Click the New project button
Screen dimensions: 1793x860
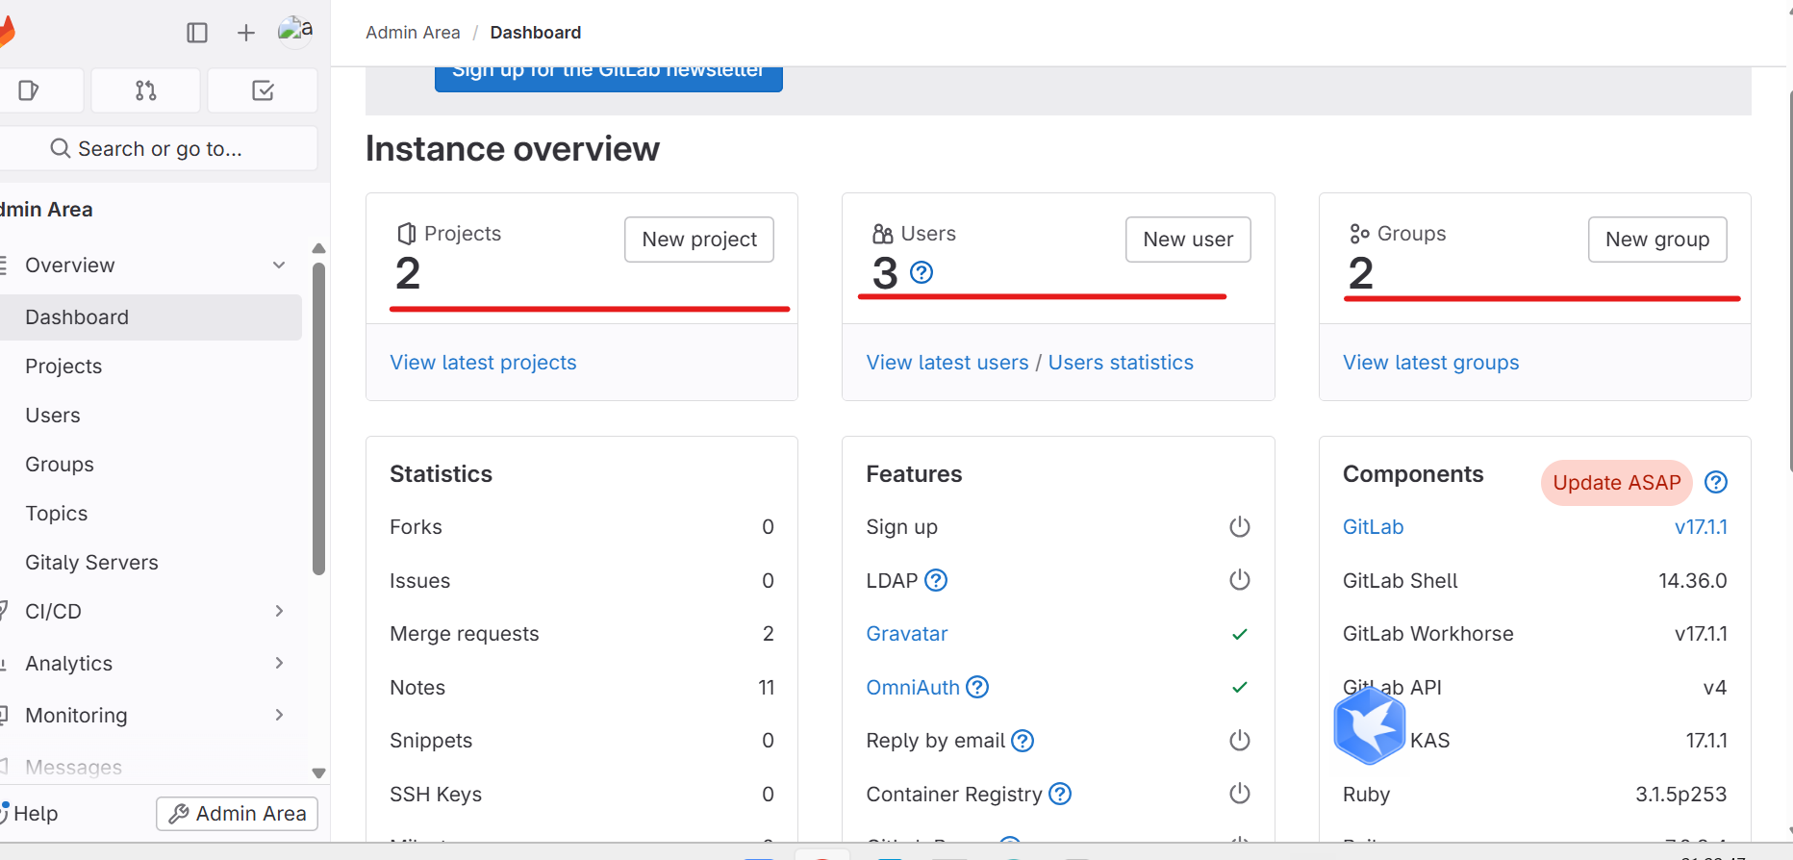[699, 240]
